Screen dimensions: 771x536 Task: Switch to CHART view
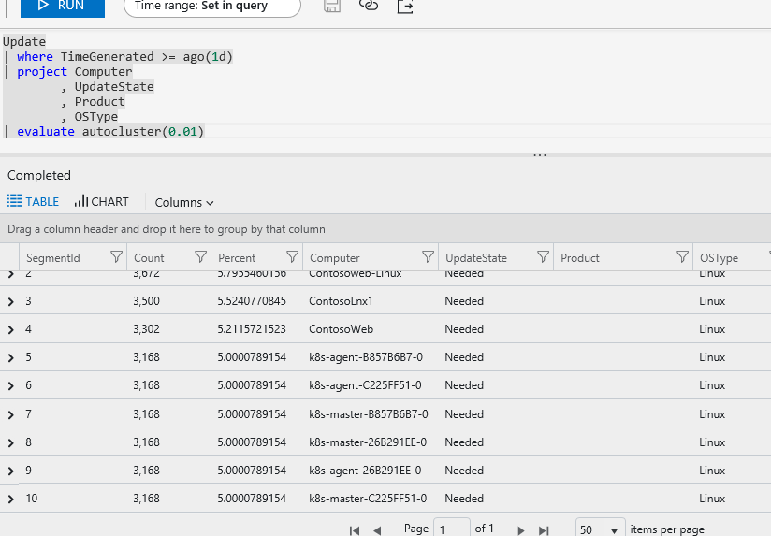tap(101, 201)
